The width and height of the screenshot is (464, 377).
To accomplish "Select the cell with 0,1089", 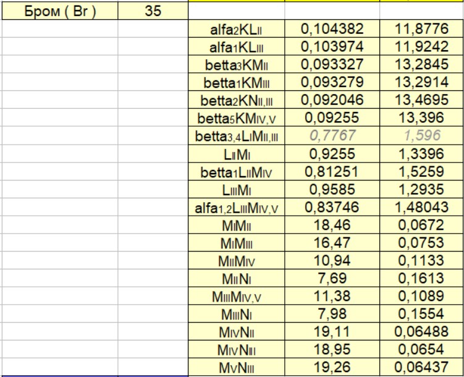I will point(422,296).
